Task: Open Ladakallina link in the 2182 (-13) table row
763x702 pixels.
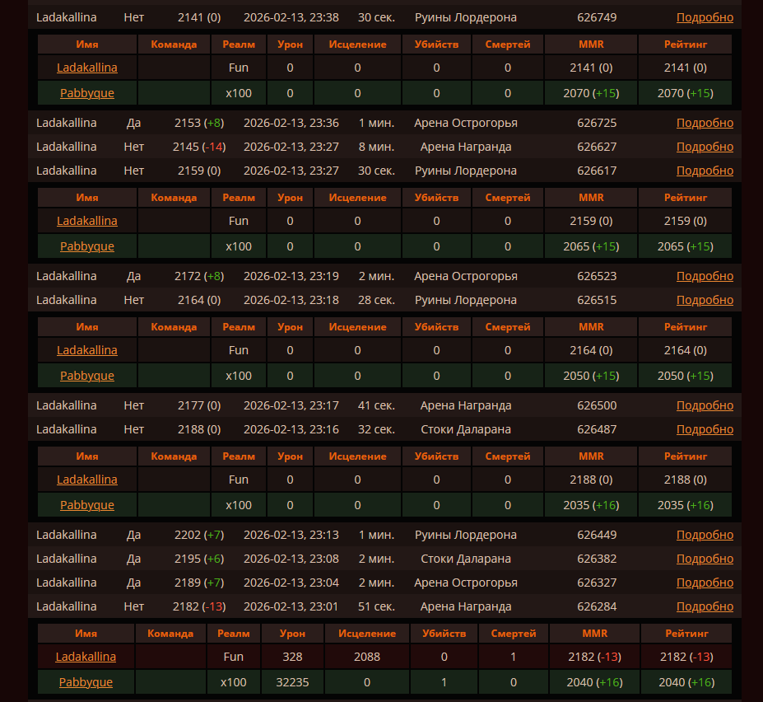Action: click(x=86, y=657)
